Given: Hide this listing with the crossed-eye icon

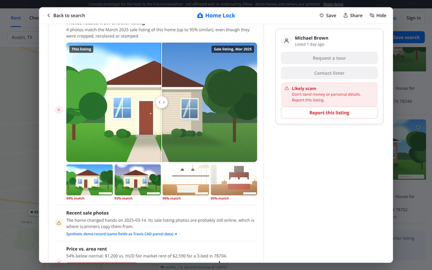Looking at the screenshot, I should tap(372, 16).
